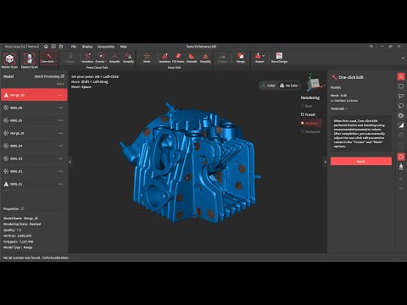Select the Merge_02 model row
The width and height of the screenshot is (407, 305).
click(x=34, y=95)
